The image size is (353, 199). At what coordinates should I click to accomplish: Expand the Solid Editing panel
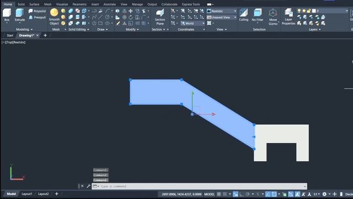pyautogui.click(x=79, y=29)
